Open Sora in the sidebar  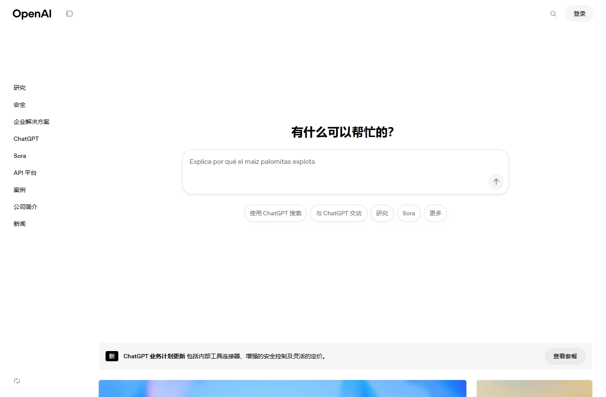tap(20, 156)
